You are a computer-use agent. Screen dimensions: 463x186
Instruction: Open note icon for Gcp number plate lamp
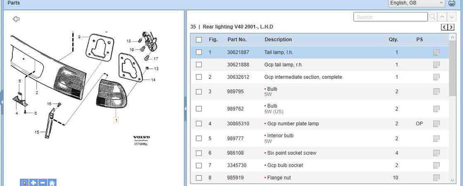point(436,124)
